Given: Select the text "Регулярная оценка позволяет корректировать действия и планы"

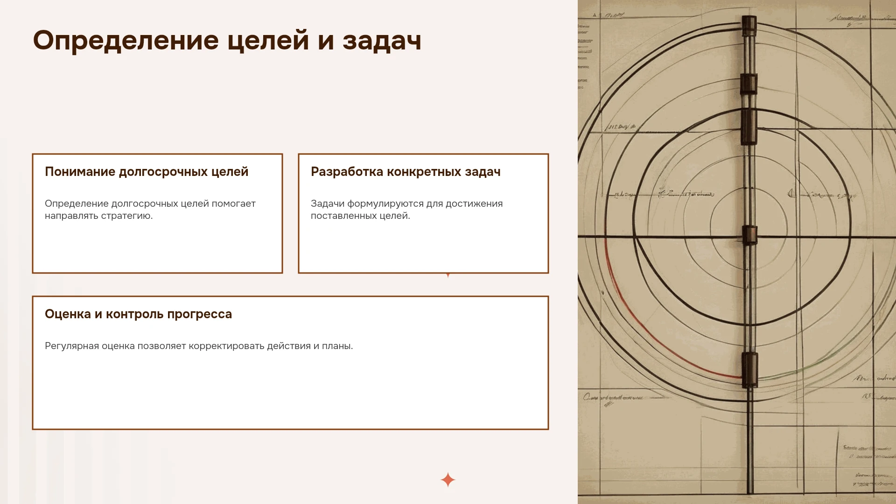Looking at the screenshot, I should (199, 346).
